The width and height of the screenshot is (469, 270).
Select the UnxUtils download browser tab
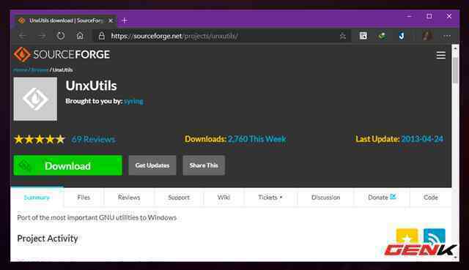click(65, 20)
